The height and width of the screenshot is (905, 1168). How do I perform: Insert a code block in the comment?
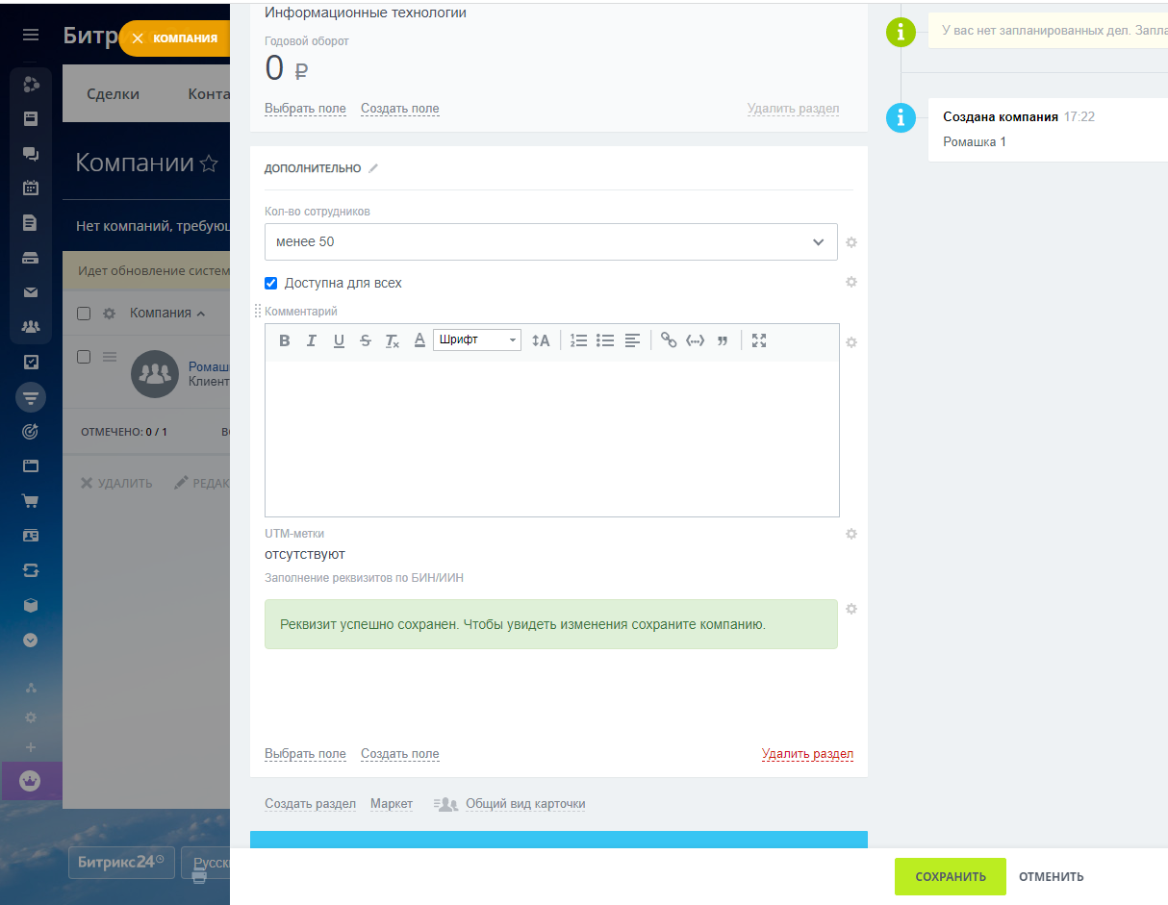click(x=695, y=340)
